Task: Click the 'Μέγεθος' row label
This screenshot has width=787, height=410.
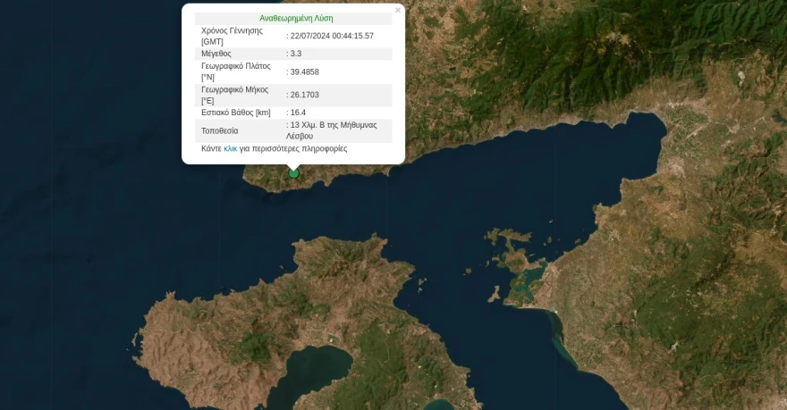Action: (216, 54)
